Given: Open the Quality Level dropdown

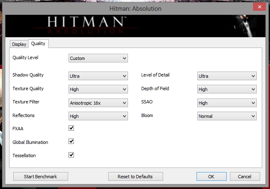Looking at the screenshot, I should click(98, 58).
